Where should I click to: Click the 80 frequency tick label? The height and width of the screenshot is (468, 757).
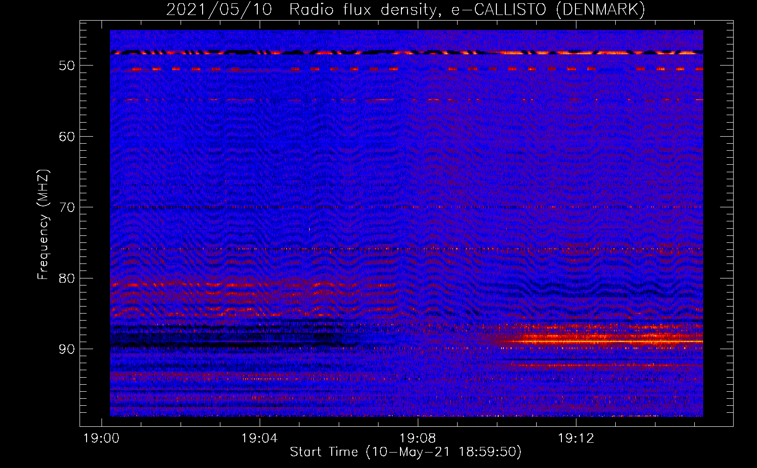(66, 278)
